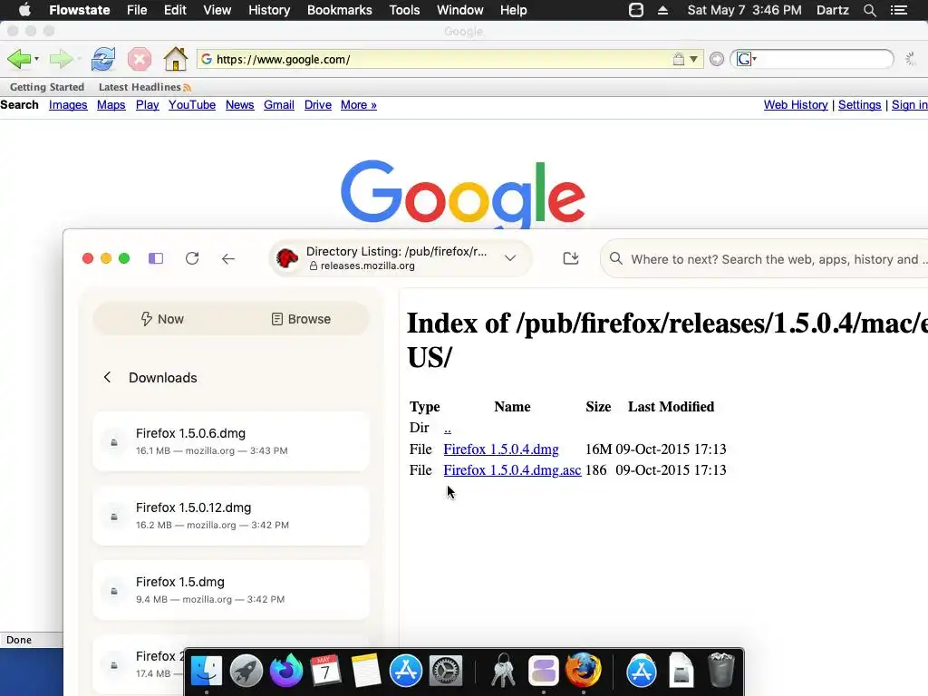The height and width of the screenshot is (696, 928).
Task: Open Finder from the Dock
Action: point(206,671)
